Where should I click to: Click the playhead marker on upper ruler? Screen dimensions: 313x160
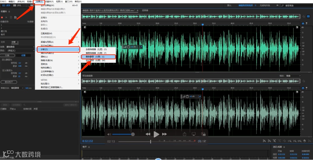pyautogui.click(x=203, y=24)
